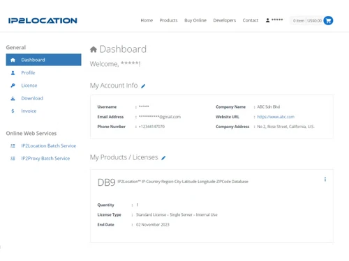
Task: Go to the Download page in the sidebar
Action: [32, 98]
